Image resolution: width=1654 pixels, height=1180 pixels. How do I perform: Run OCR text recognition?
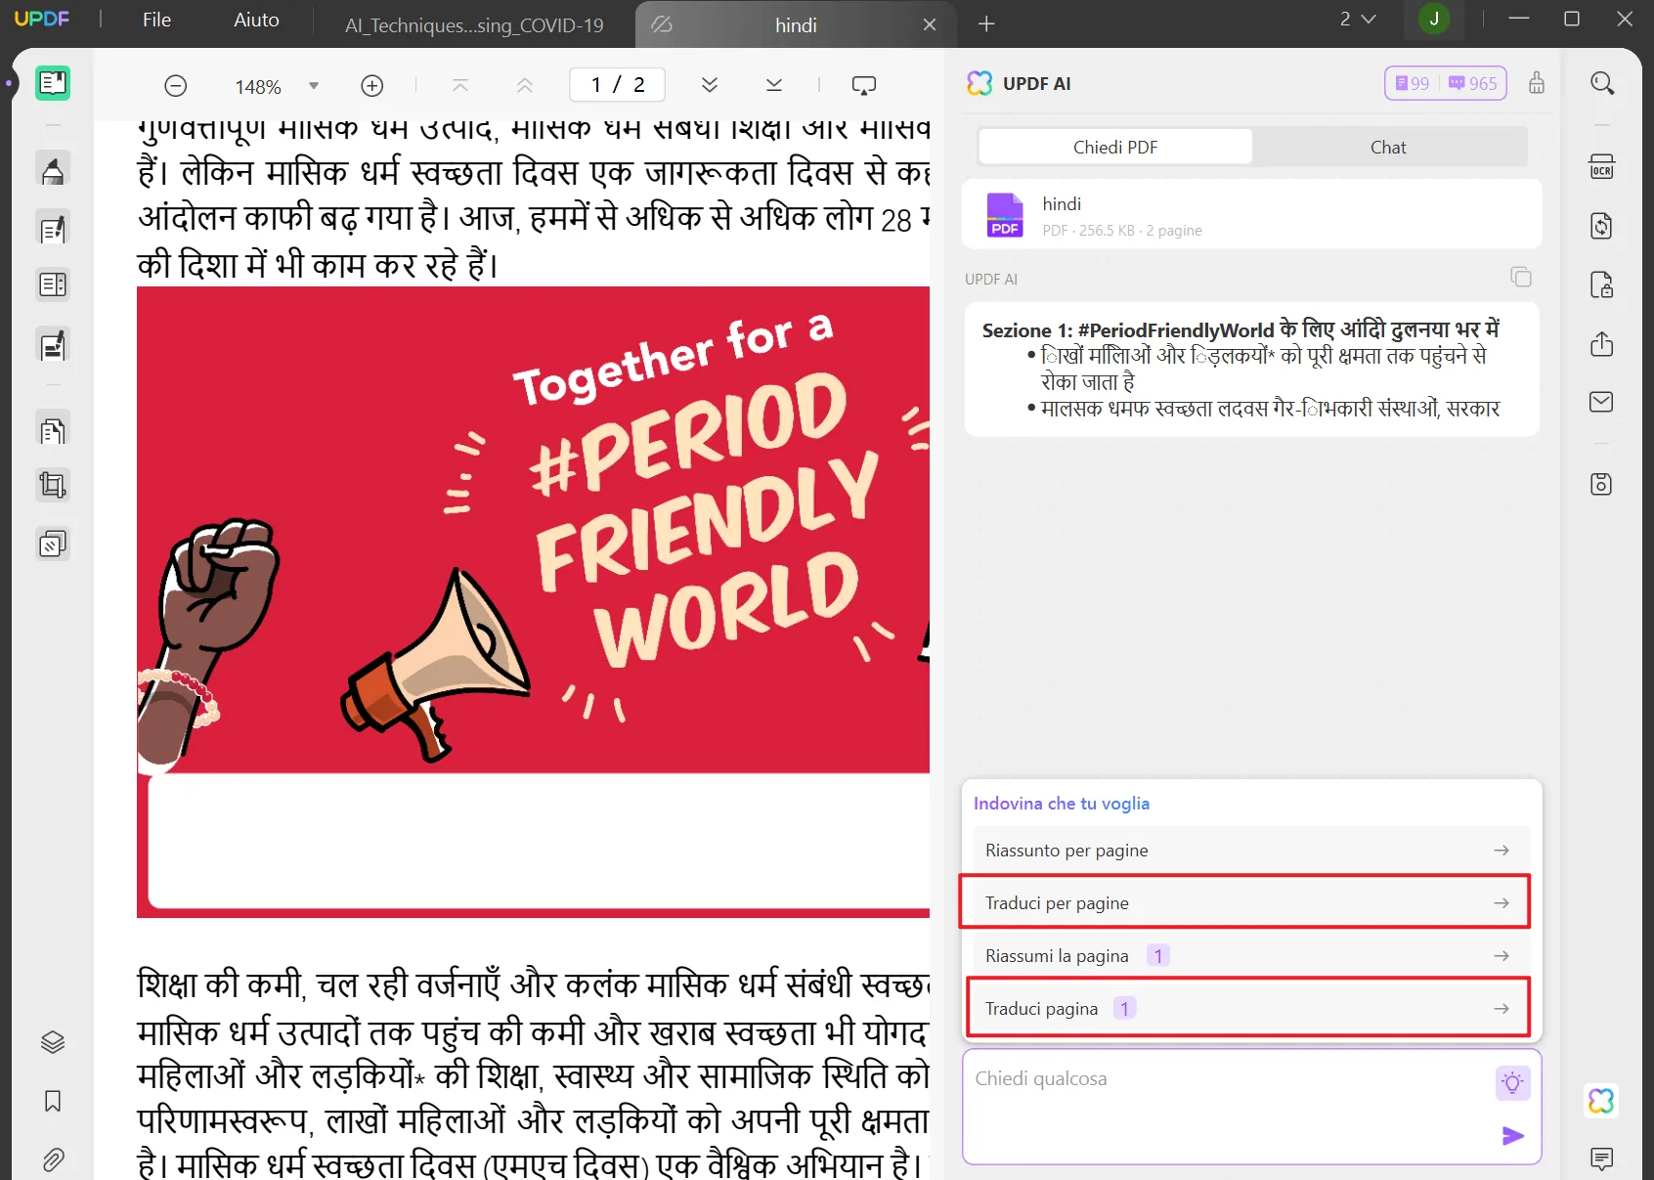1602,167
